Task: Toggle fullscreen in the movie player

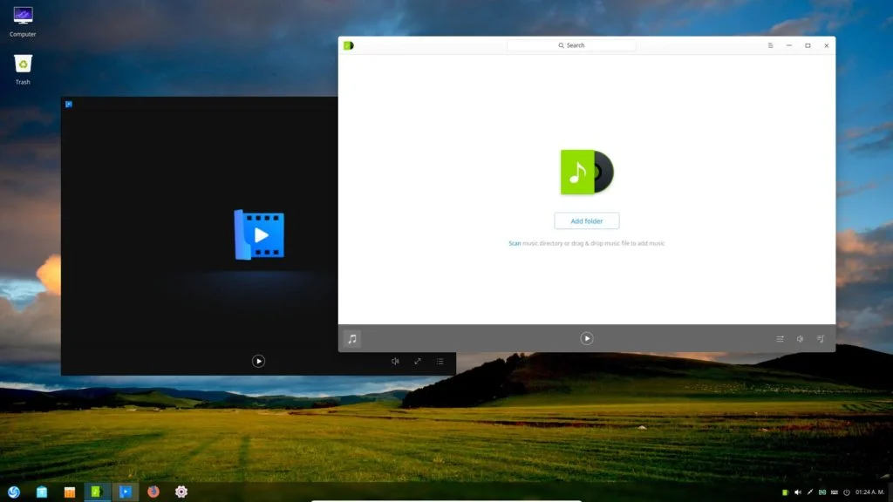Action: [418, 361]
